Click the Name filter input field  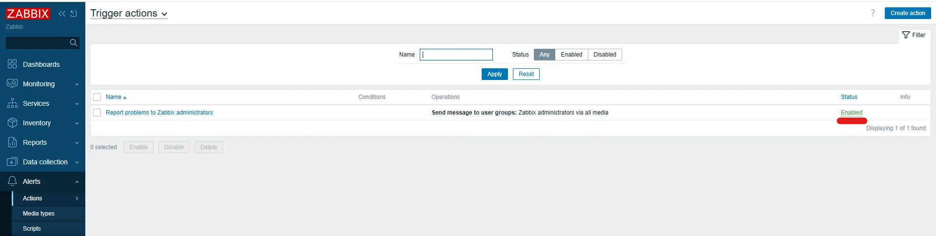coord(456,55)
